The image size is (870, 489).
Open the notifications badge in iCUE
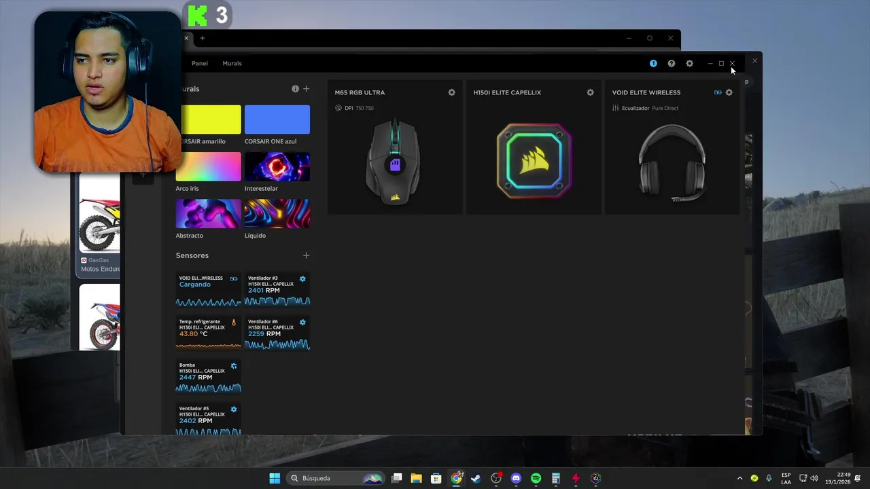(653, 63)
